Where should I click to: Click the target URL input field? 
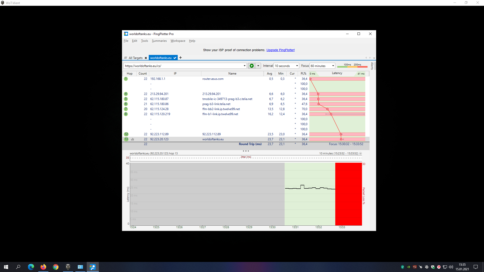tap(183, 66)
